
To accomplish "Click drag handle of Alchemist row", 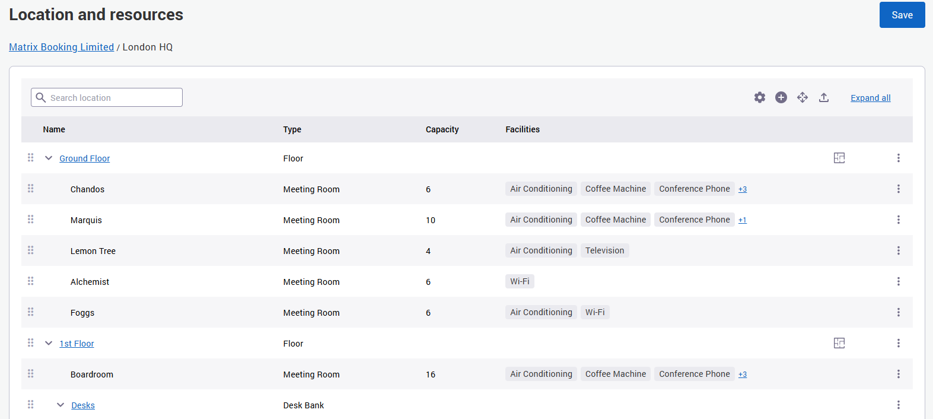I will click(31, 281).
